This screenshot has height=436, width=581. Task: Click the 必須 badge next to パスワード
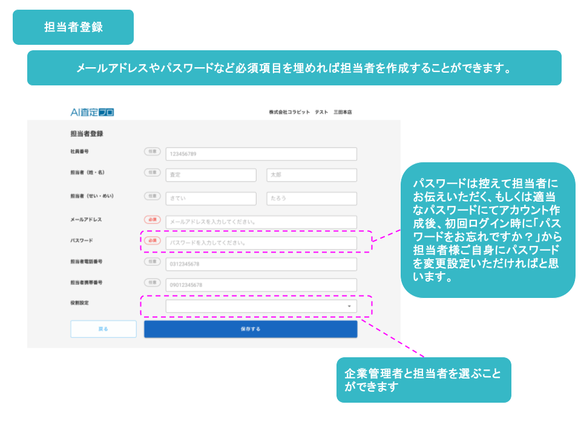(153, 240)
